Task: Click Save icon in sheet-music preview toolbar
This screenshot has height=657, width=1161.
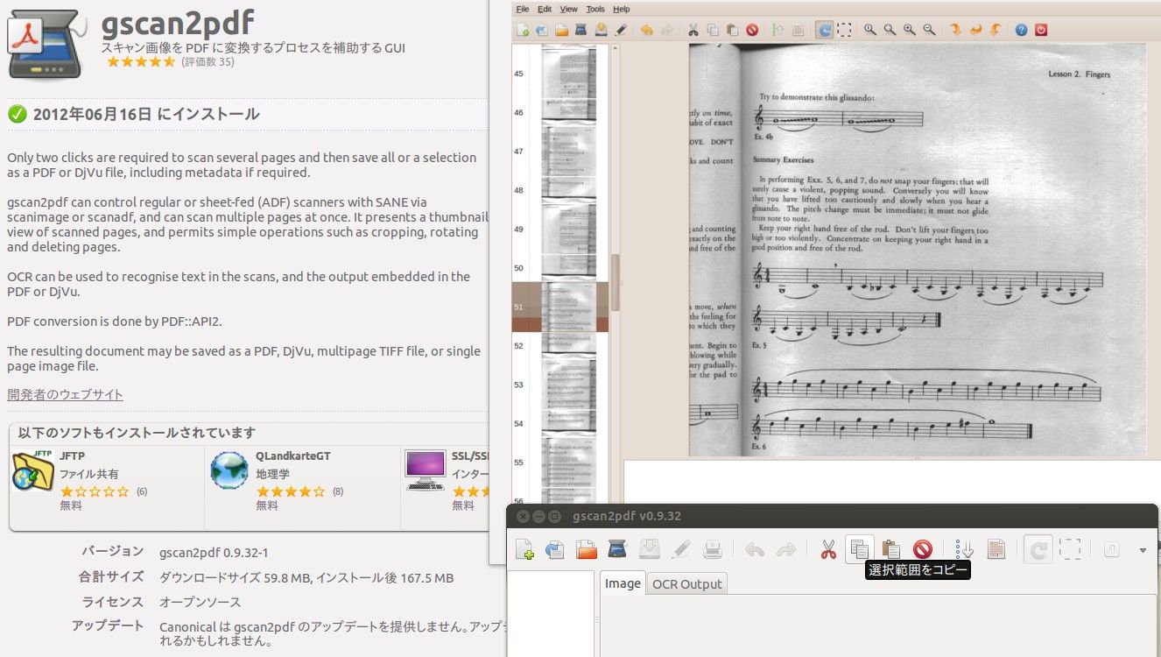Action: pyautogui.click(x=601, y=30)
